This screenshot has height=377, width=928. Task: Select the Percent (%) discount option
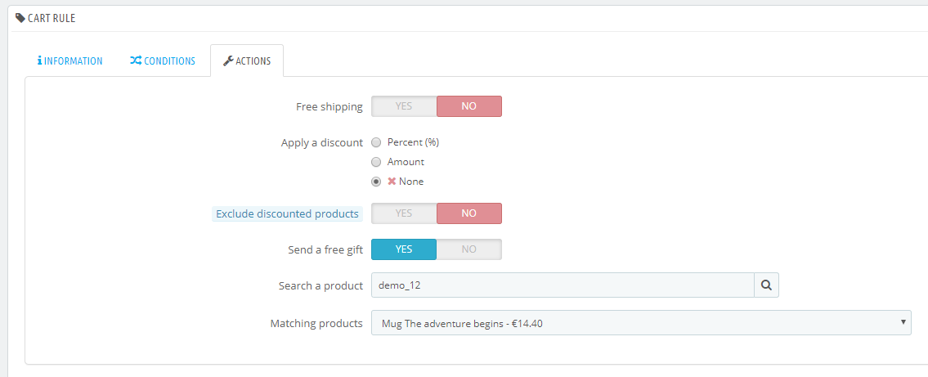[377, 142]
